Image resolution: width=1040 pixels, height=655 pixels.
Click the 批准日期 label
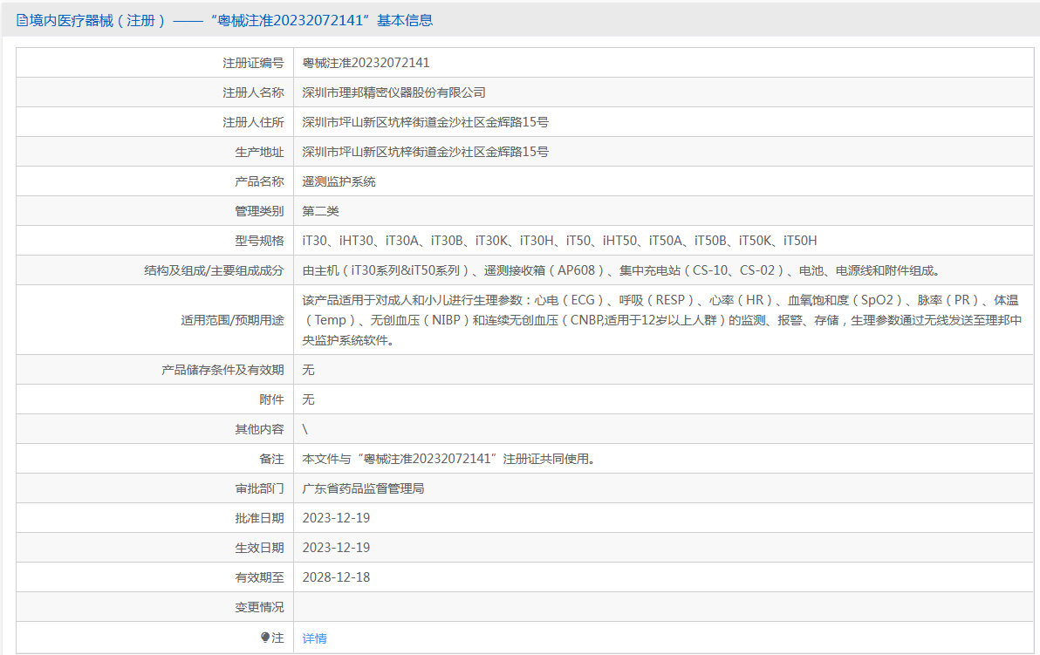pyautogui.click(x=258, y=518)
